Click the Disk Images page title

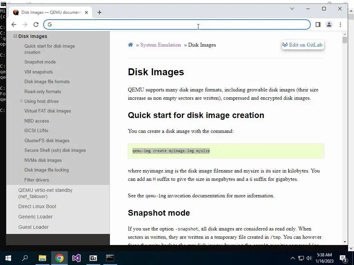click(x=156, y=72)
